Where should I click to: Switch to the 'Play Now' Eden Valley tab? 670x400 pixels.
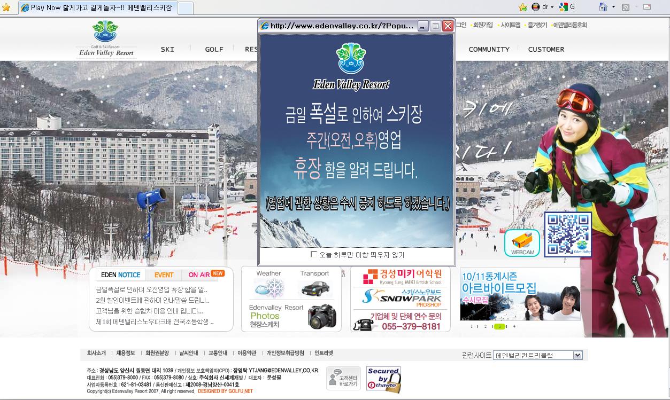tap(97, 7)
